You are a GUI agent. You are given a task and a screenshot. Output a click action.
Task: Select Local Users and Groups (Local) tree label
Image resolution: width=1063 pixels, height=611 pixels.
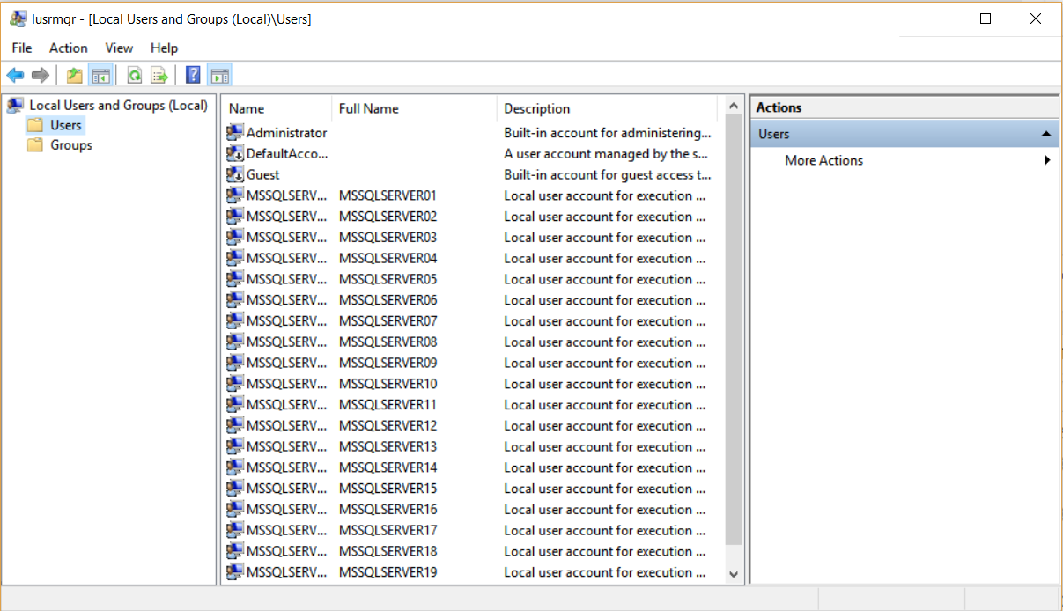(x=118, y=106)
